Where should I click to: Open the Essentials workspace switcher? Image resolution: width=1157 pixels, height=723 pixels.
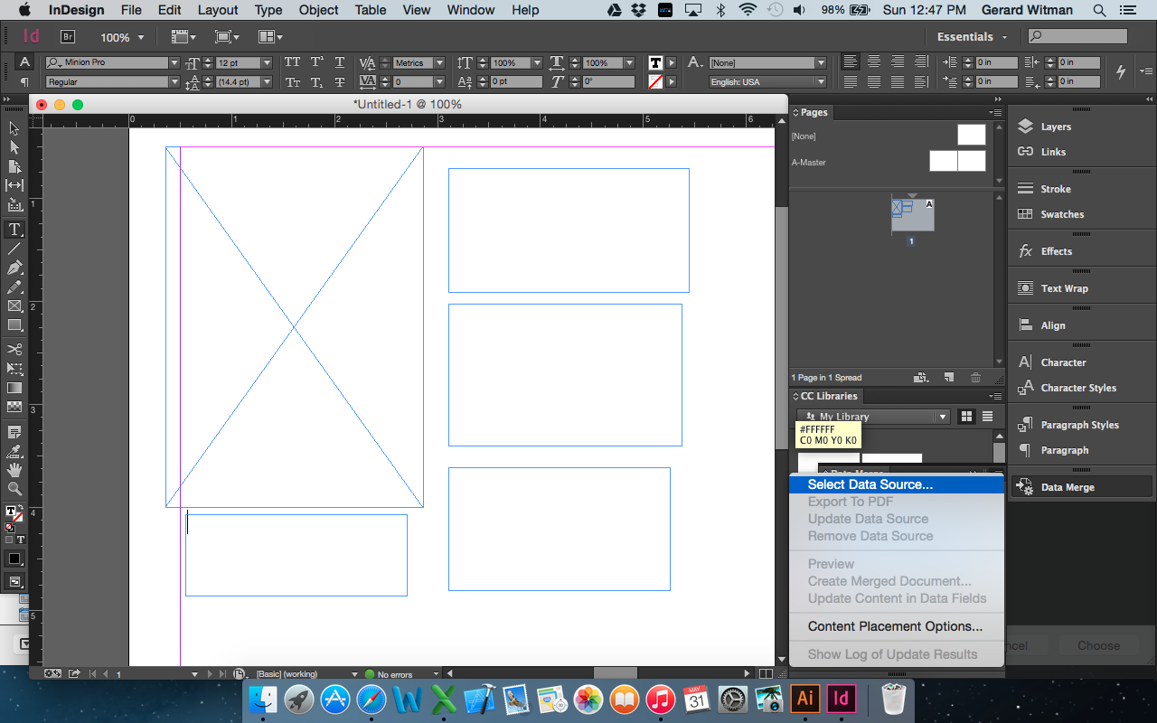pos(972,37)
